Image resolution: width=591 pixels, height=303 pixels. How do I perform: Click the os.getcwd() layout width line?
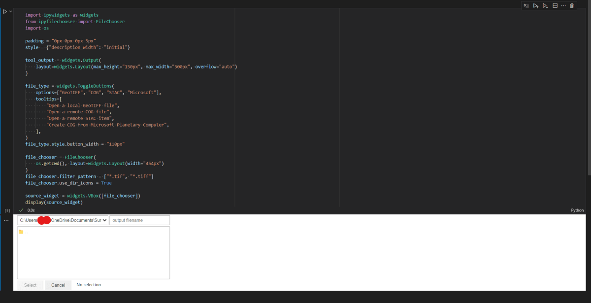pos(99,164)
